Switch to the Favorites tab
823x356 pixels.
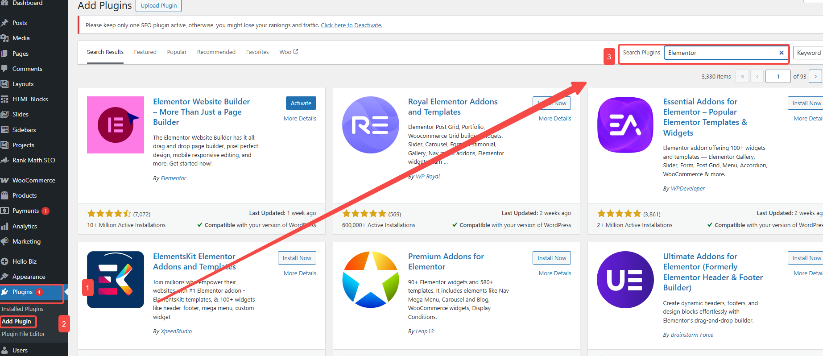click(257, 52)
